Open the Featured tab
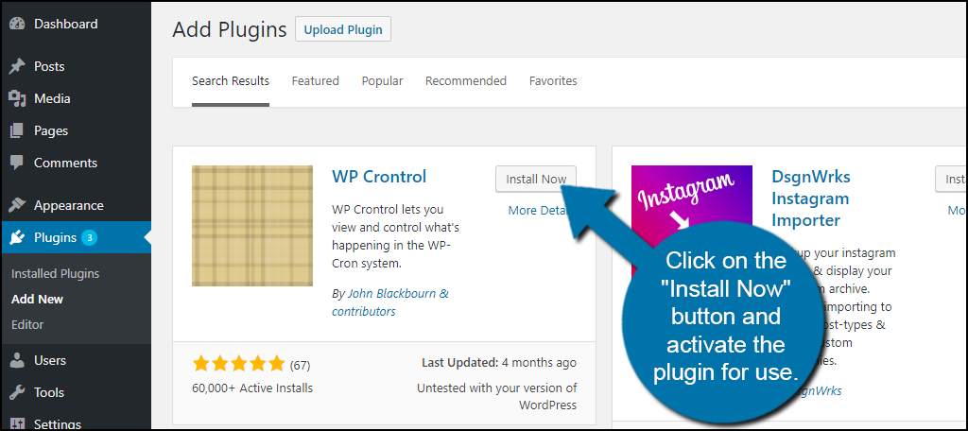Viewport: 968px width, 431px height. tap(316, 81)
